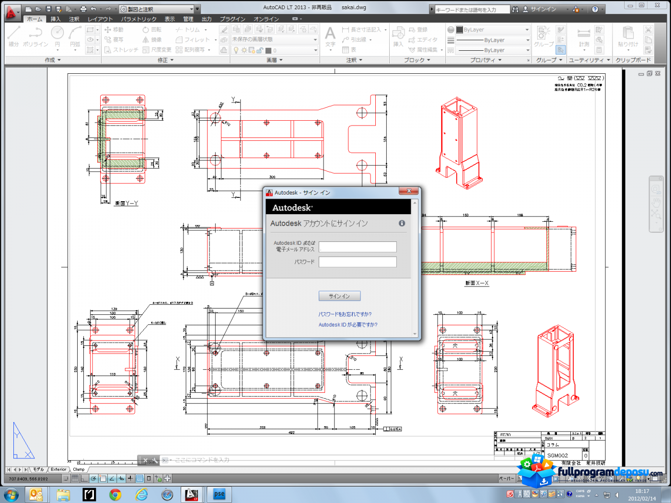The image size is (671, 503).
Task: Toggle grid display in status bar
Action: pos(75,478)
